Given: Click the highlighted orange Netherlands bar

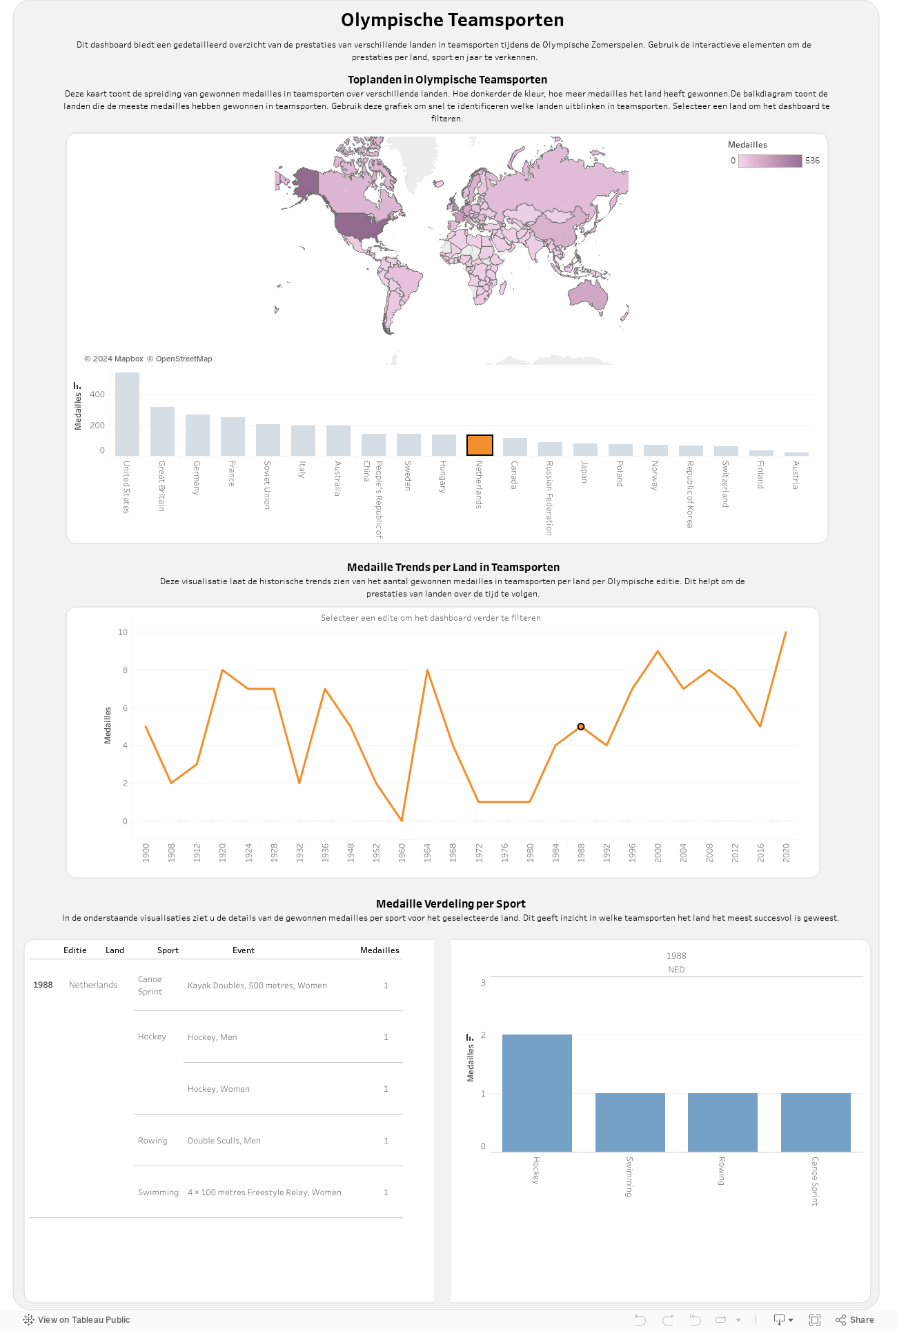Looking at the screenshot, I should click(480, 446).
